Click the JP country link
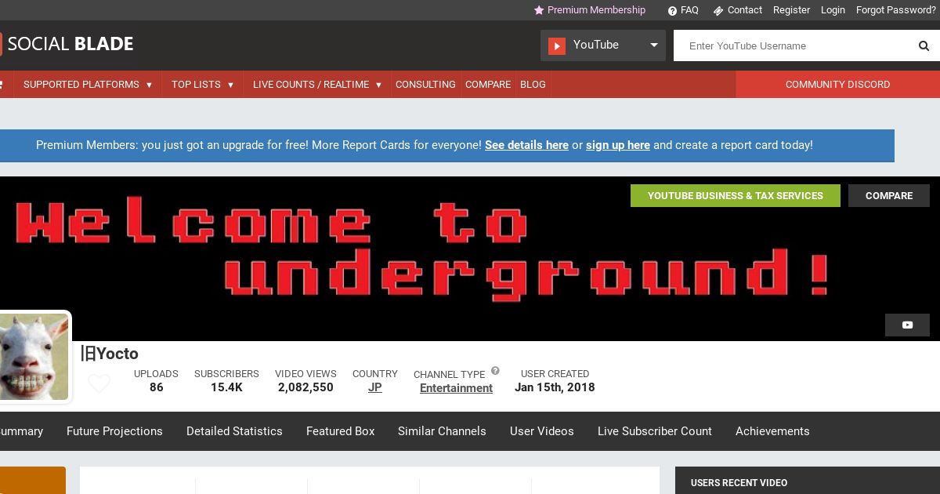Viewport: 940px width, 494px height. (x=375, y=387)
